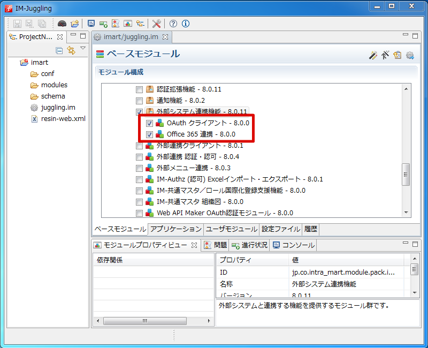The width and height of the screenshot is (428, 348).
Task: Click the open project folder icon
Action: click(x=75, y=24)
